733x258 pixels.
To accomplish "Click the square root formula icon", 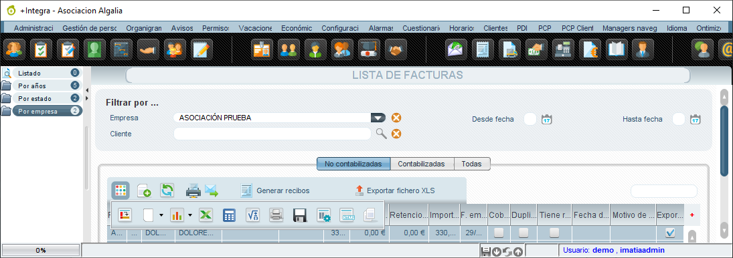I will [x=252, y=215].
